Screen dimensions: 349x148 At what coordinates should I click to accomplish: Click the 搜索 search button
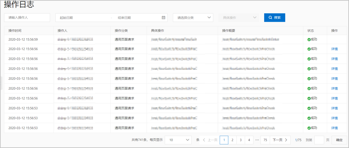(x=275, y=17)
